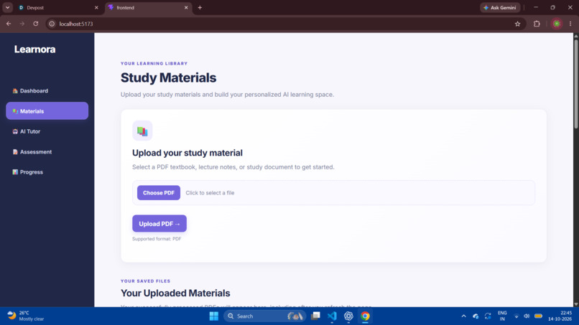Open the Dashboard page in sidebar
579x325 pixels.
point(47,90)
